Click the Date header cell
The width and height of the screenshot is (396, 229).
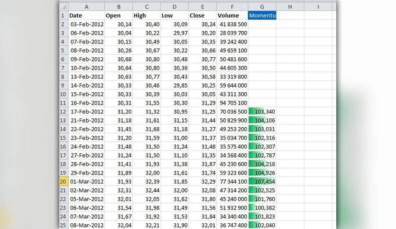(86, 16)
